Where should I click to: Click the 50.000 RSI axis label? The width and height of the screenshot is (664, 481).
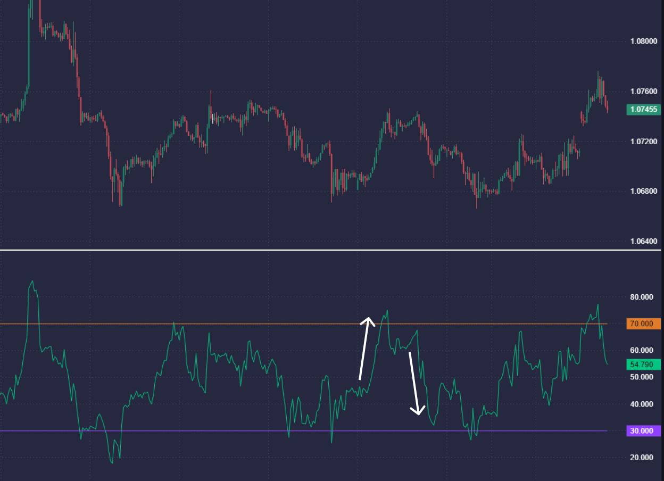click(641, 377)
